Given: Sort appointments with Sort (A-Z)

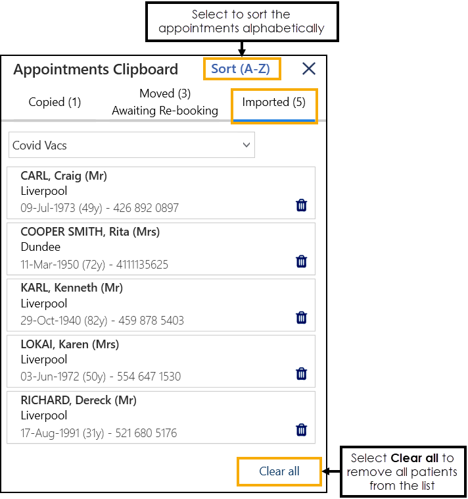Looking at the screenshot, I should (x=241, y=69).
